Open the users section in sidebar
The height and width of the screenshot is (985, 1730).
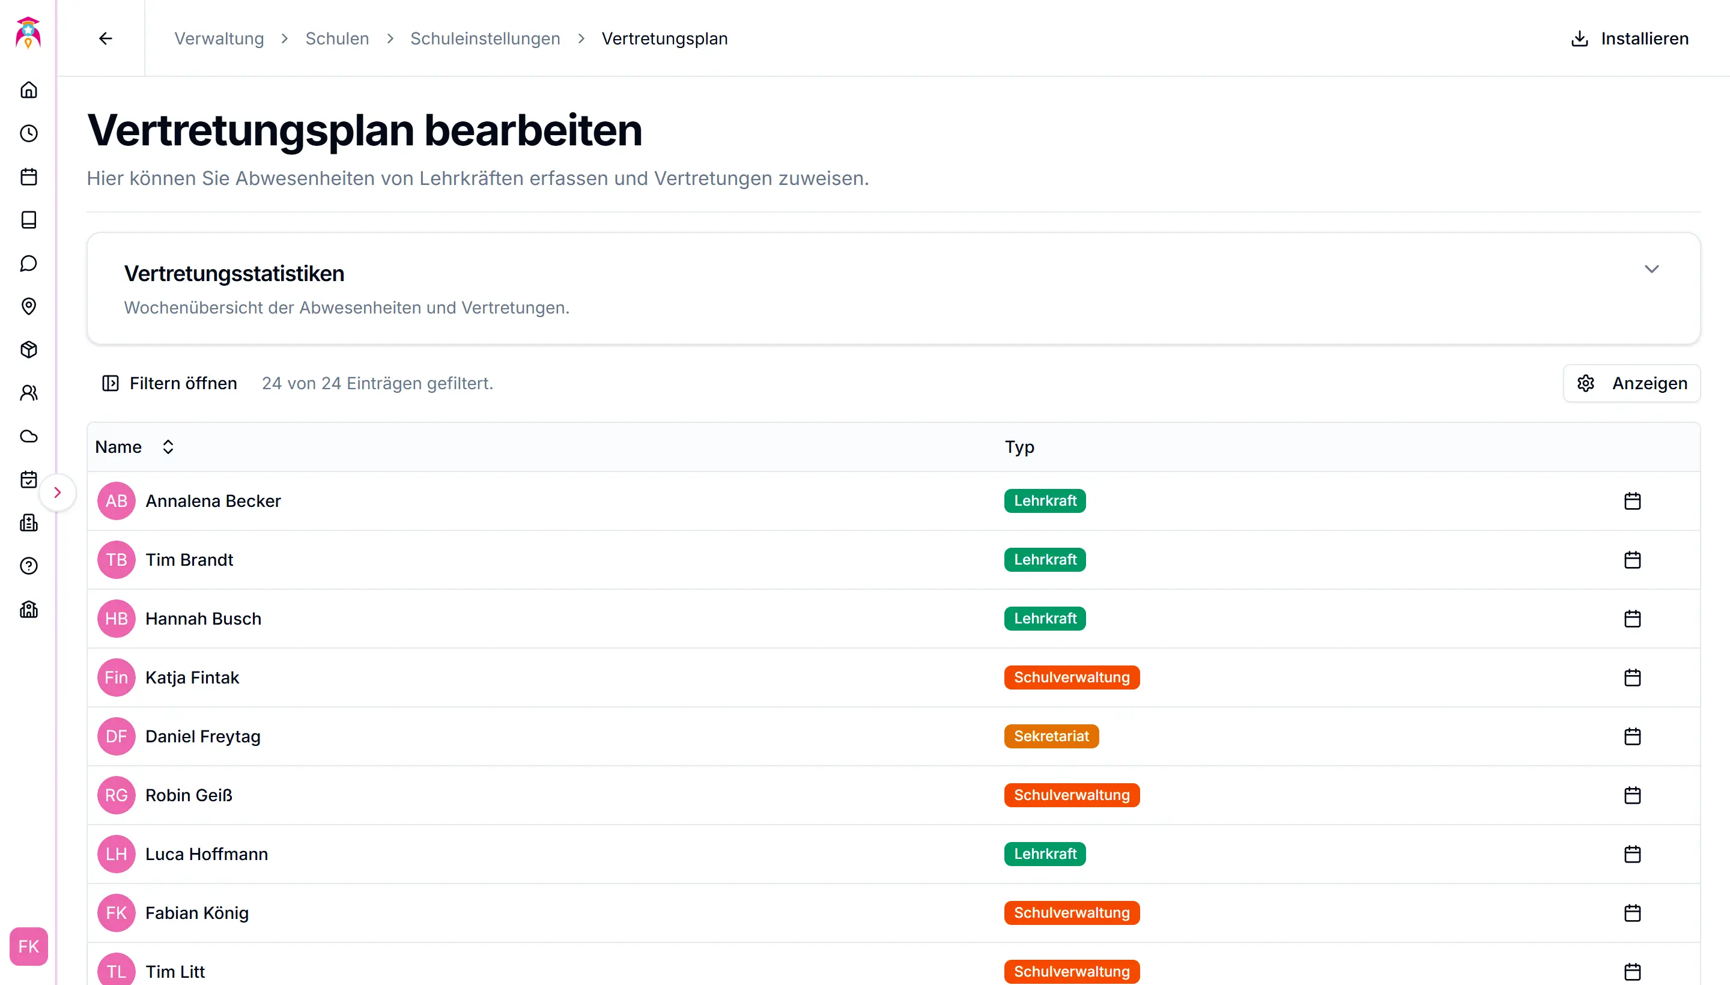click(x=28, y=393)
